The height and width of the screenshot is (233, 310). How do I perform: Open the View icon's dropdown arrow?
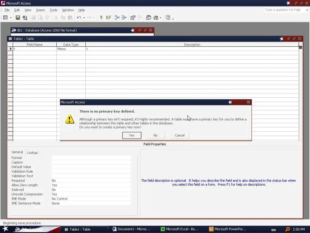click(x=11, y=18)
